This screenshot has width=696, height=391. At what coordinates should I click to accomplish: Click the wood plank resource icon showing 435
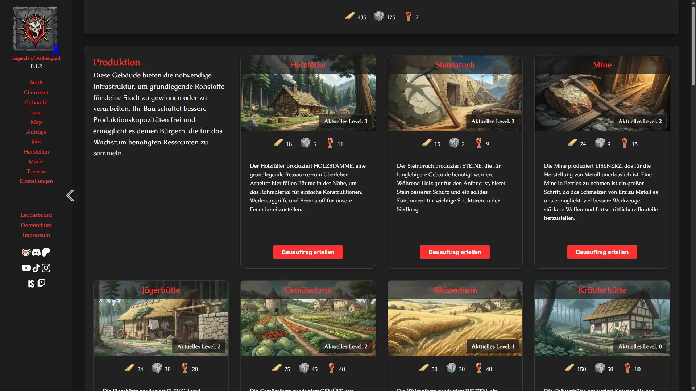350,16
